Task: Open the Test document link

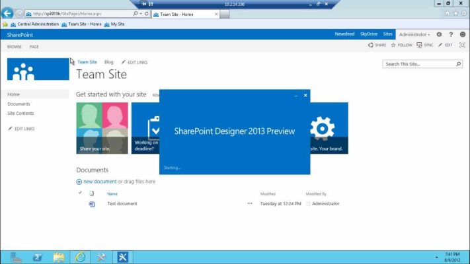Action: tap(122, 204)
